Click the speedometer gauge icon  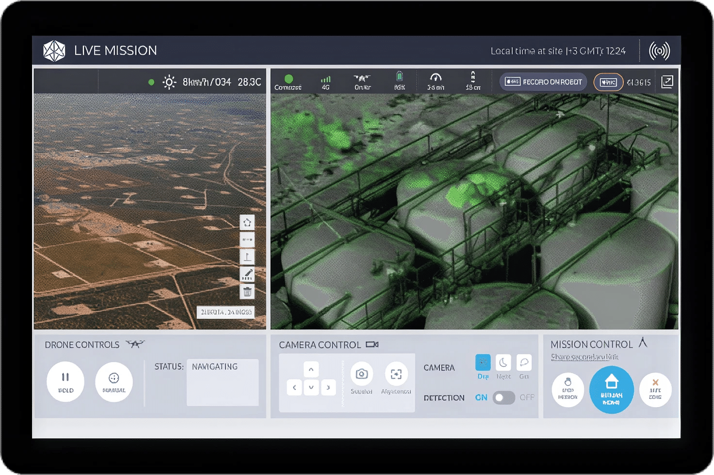pyautogui.click(x=436, y=78)
